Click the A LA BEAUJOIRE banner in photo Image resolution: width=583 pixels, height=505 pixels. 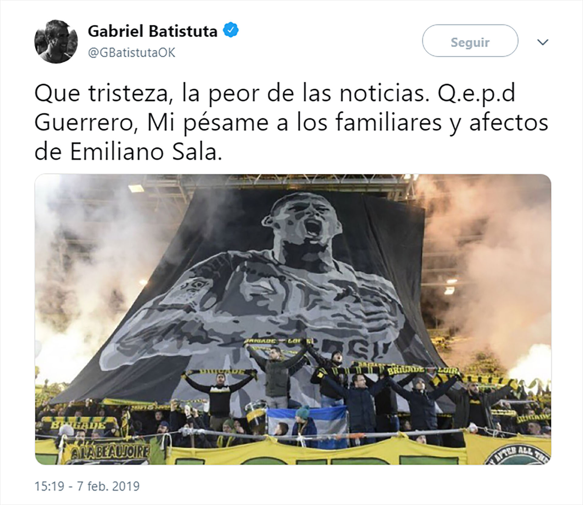(x=110, y=454)
